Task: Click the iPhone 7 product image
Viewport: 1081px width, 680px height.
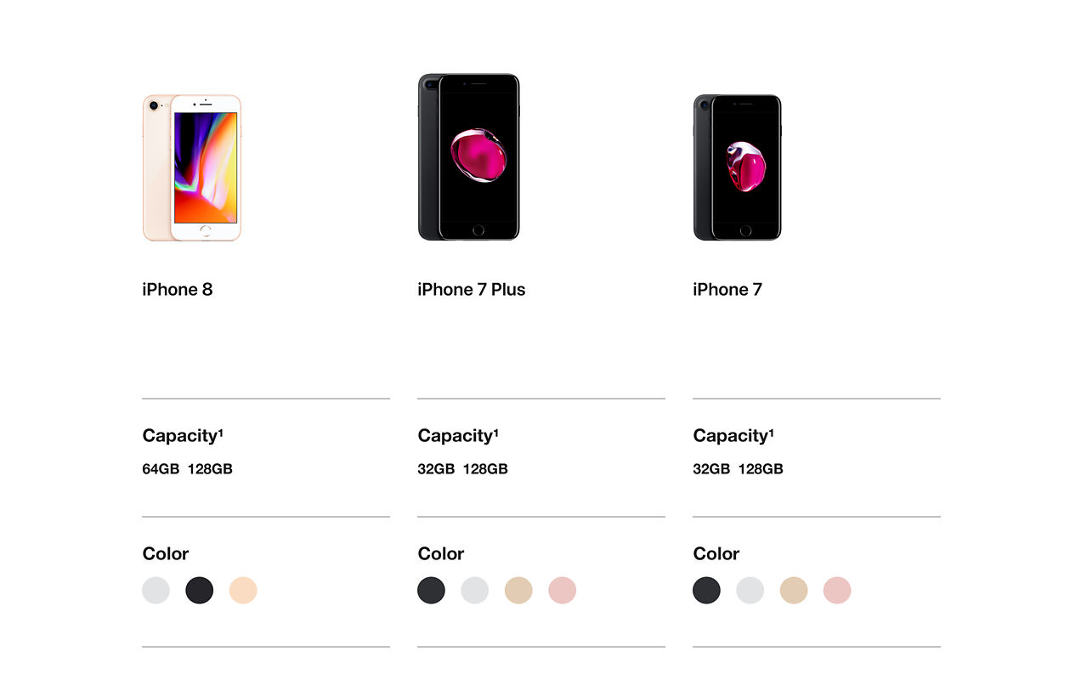Action: (x=737, y=167)
